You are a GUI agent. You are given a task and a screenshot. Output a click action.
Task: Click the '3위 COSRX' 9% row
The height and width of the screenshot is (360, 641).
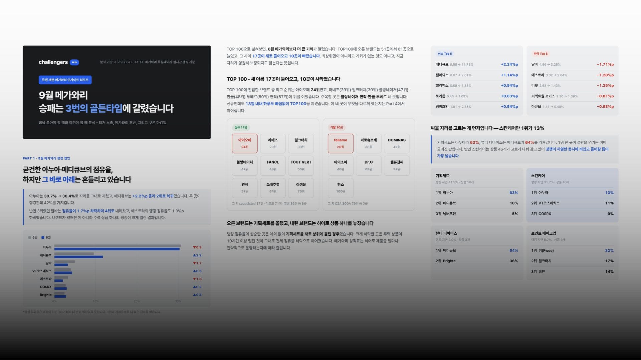573,214
